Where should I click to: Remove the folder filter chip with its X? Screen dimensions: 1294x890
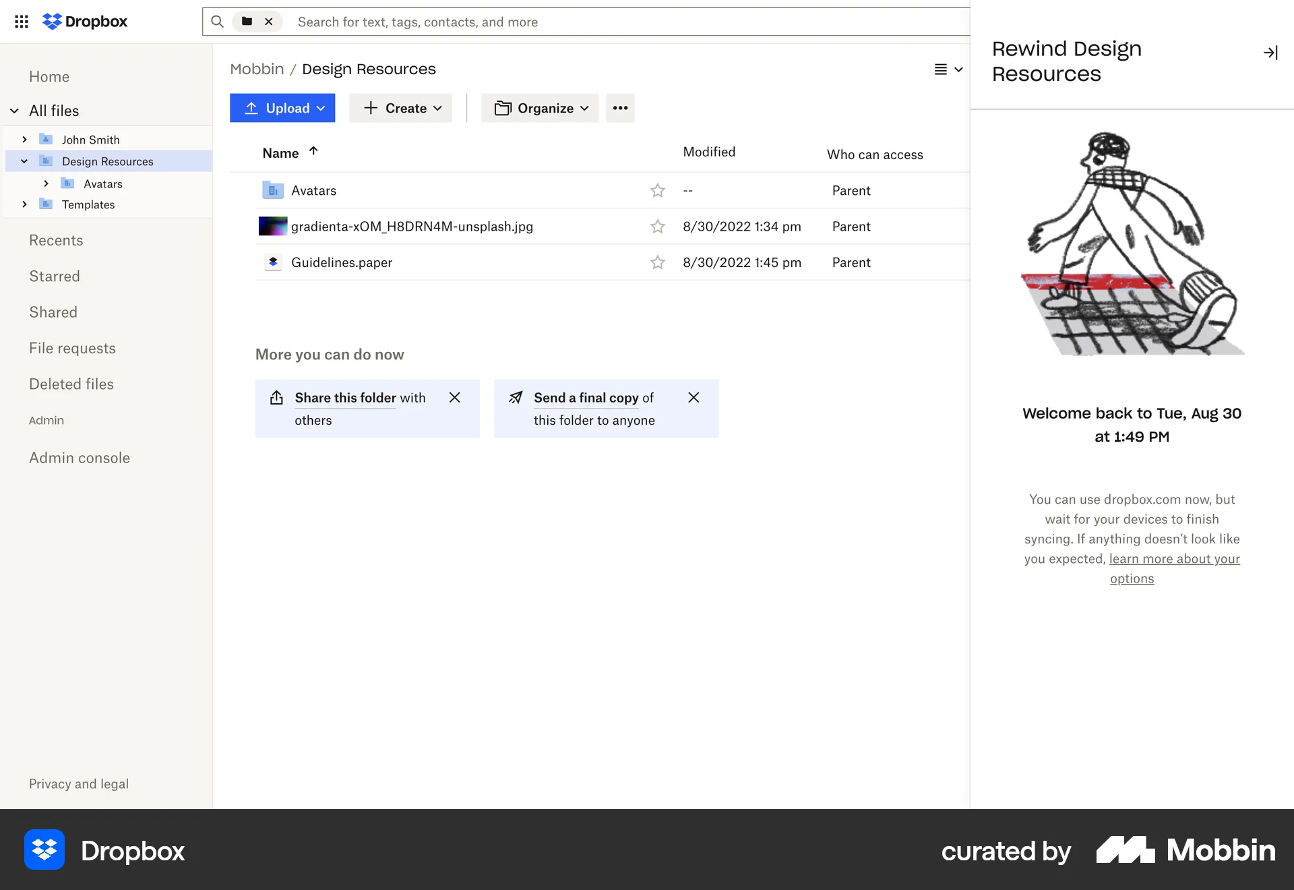click(x=268, y=22)
